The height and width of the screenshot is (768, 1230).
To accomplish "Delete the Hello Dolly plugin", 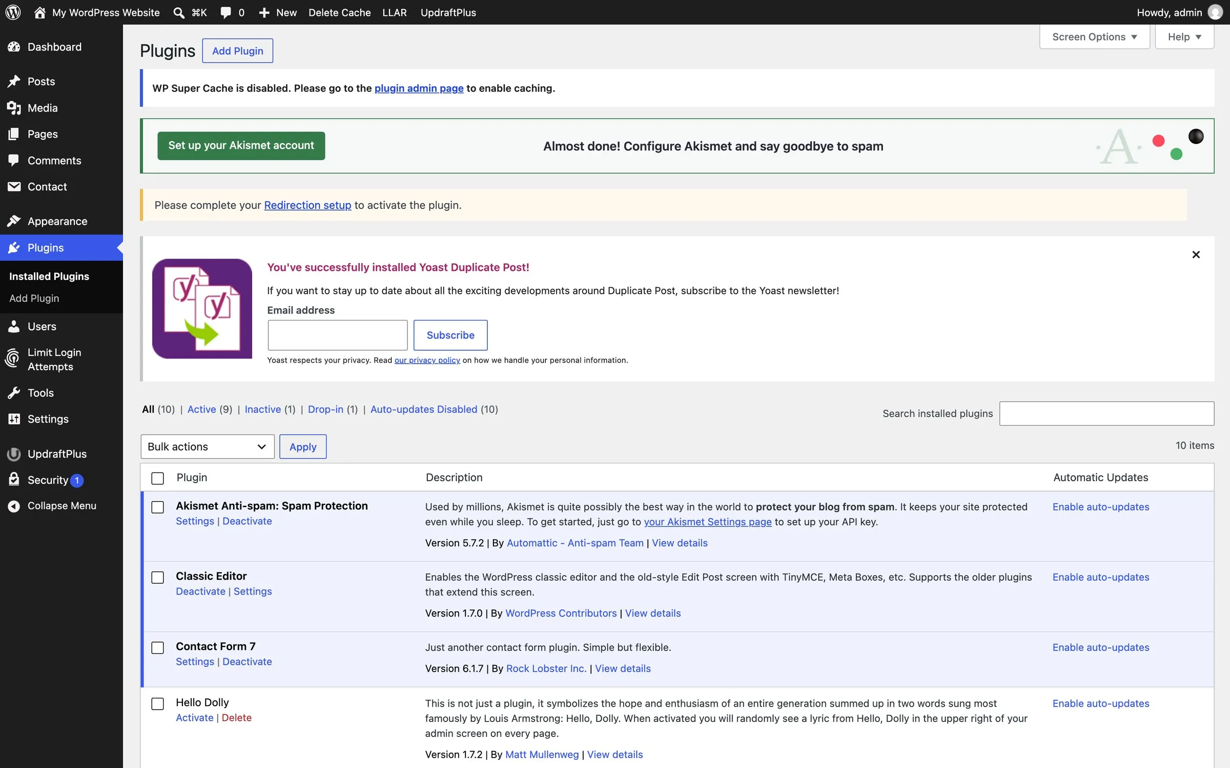I will pos(236,717).
